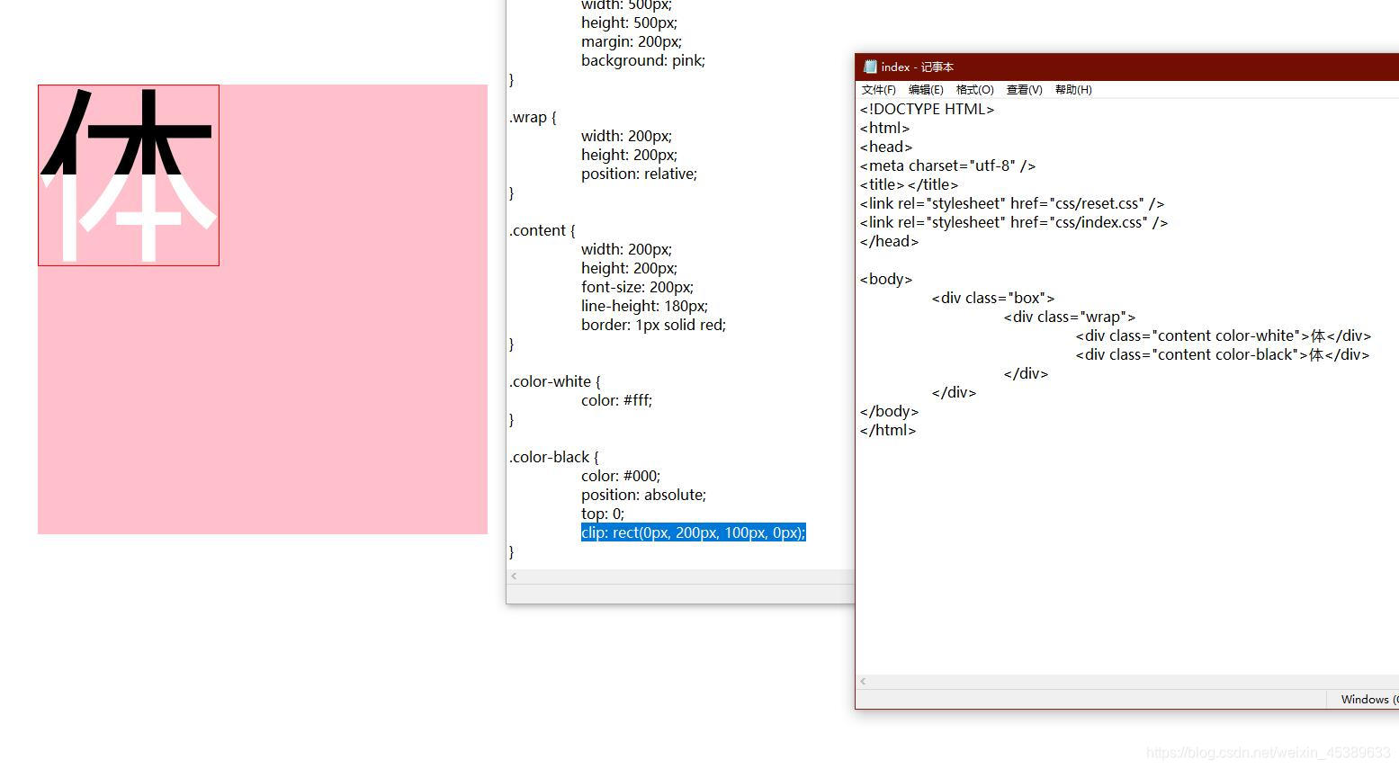Open the 查看(V) menu in index Notepad

[1024, 90]
